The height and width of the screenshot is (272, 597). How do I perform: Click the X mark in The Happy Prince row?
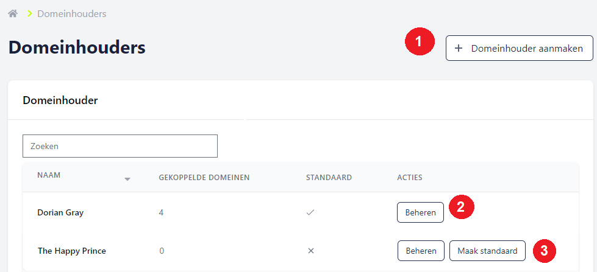[x=310, y=251]
